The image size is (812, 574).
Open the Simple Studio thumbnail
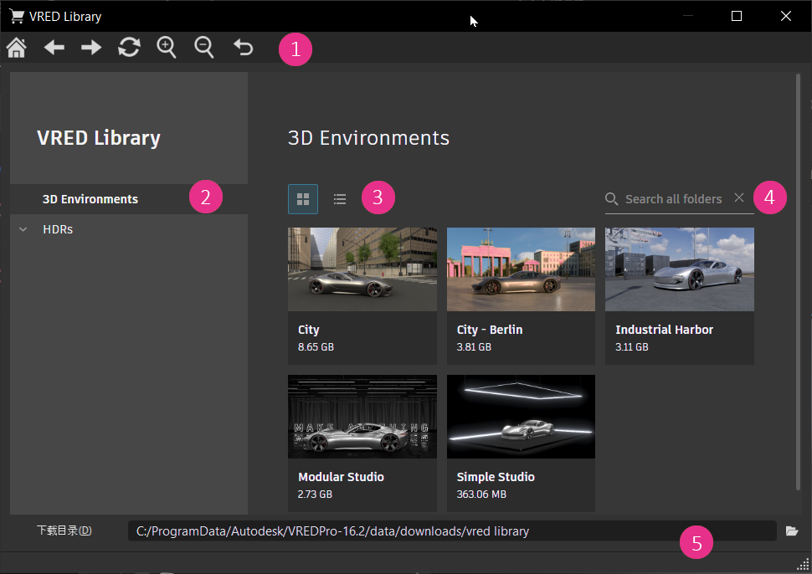[521, 417]
